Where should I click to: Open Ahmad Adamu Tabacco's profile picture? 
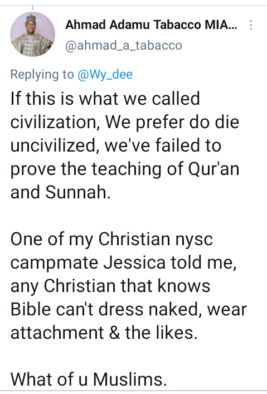coord(32,34)
